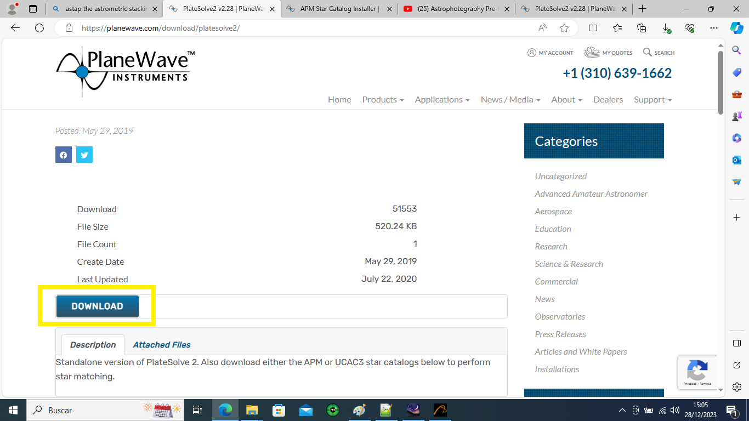The height and width of the screenshot is (421, 749).
Task: Expand the Products dropdown menu
Action: (x=383, y=99)
